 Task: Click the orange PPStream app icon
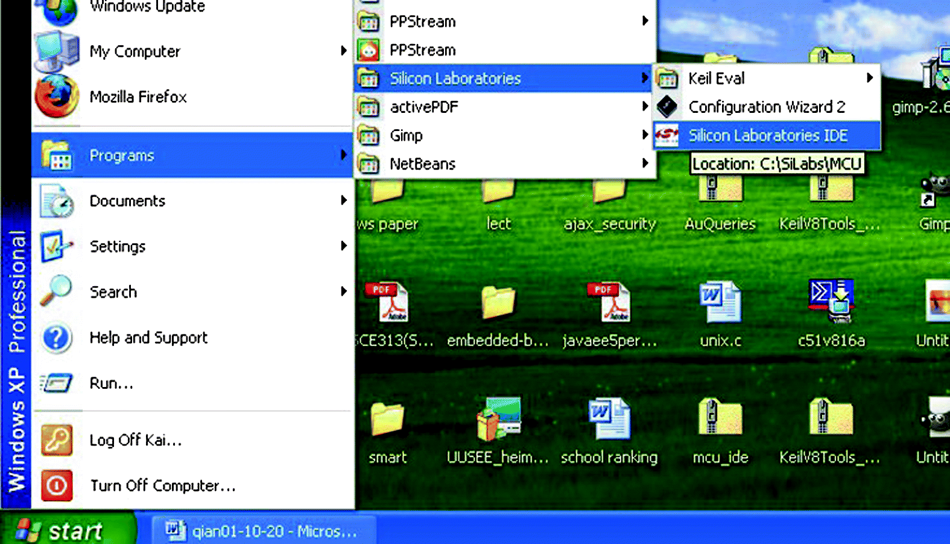tap(369, 50)
